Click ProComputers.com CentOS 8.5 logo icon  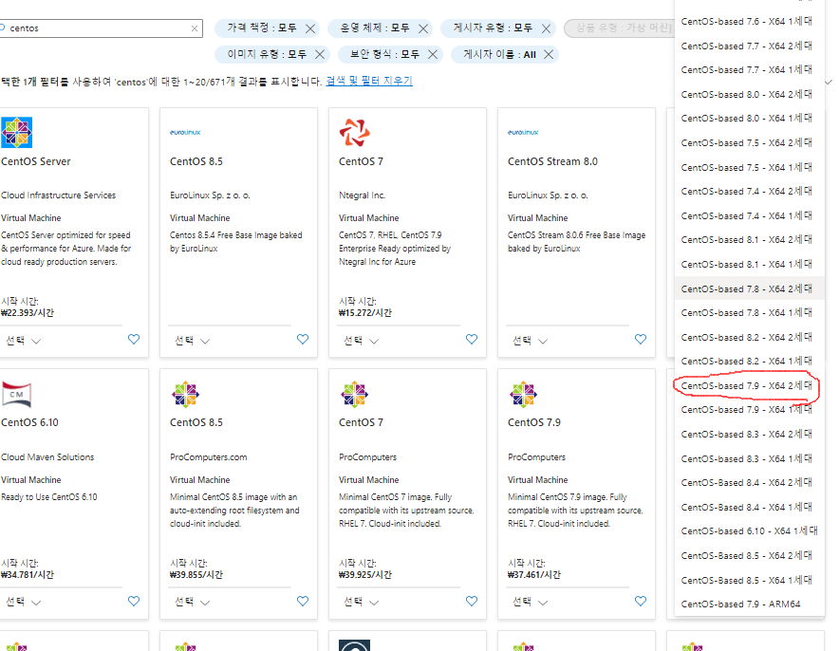coord(186,395)
